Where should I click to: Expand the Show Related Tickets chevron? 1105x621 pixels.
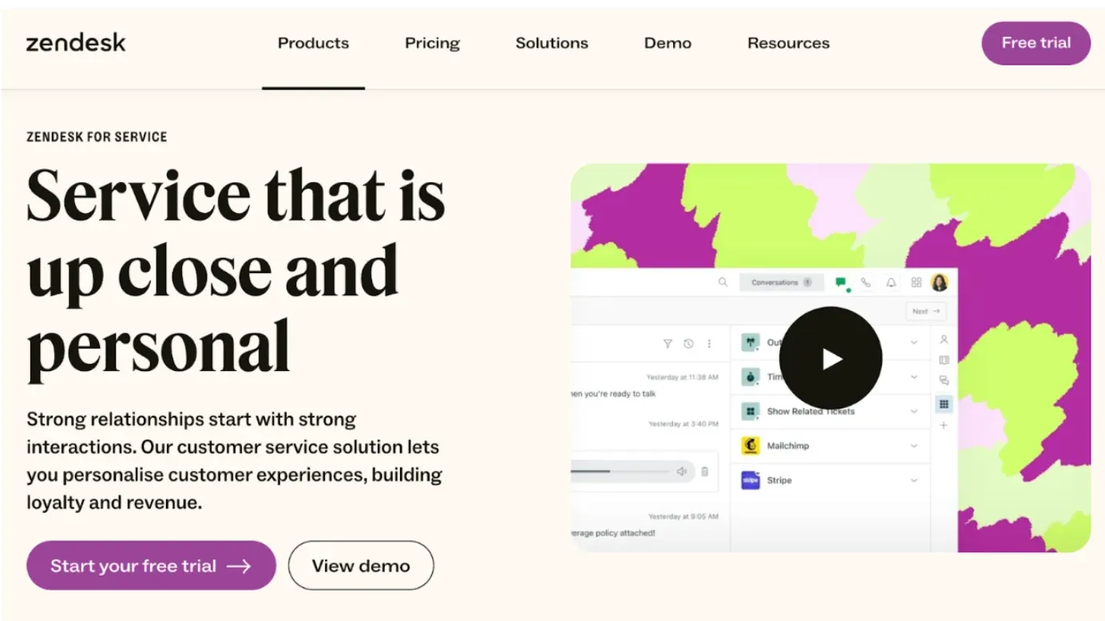point(914,411)
